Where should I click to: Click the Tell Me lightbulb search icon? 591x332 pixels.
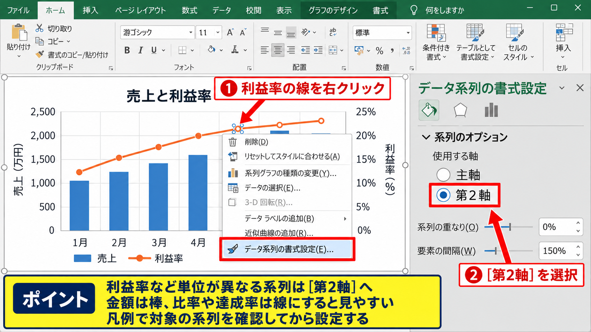414,10
